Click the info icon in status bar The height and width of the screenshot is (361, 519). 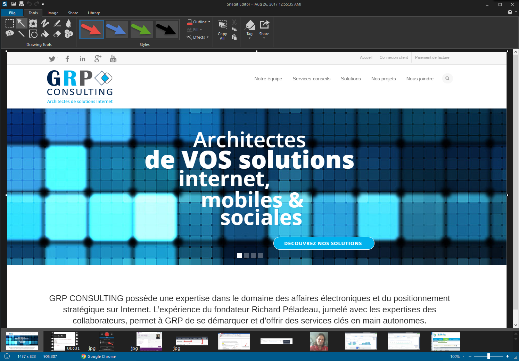[x=7, y=356]
